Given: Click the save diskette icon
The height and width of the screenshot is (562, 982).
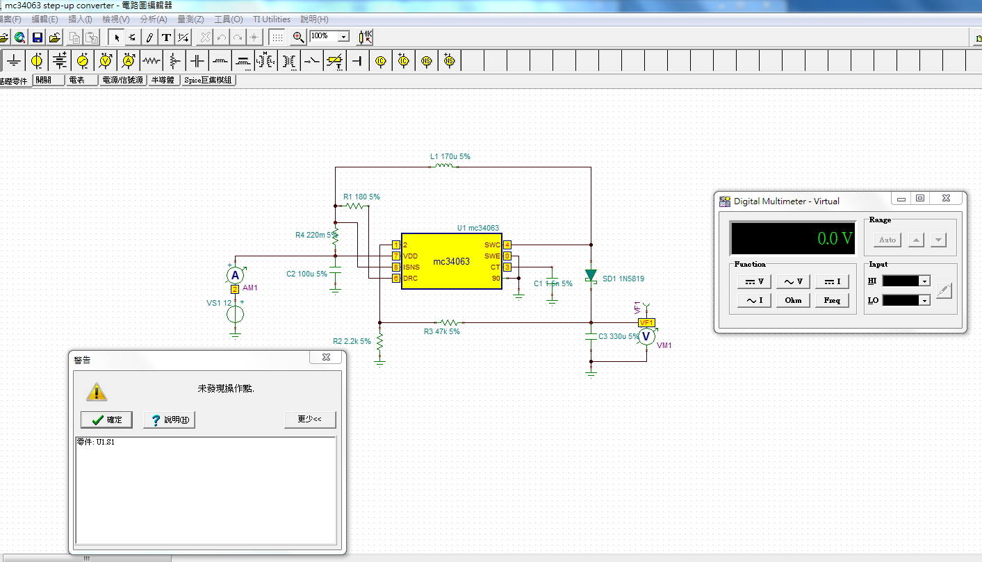Looking at the screenshot, I should 38,37.
